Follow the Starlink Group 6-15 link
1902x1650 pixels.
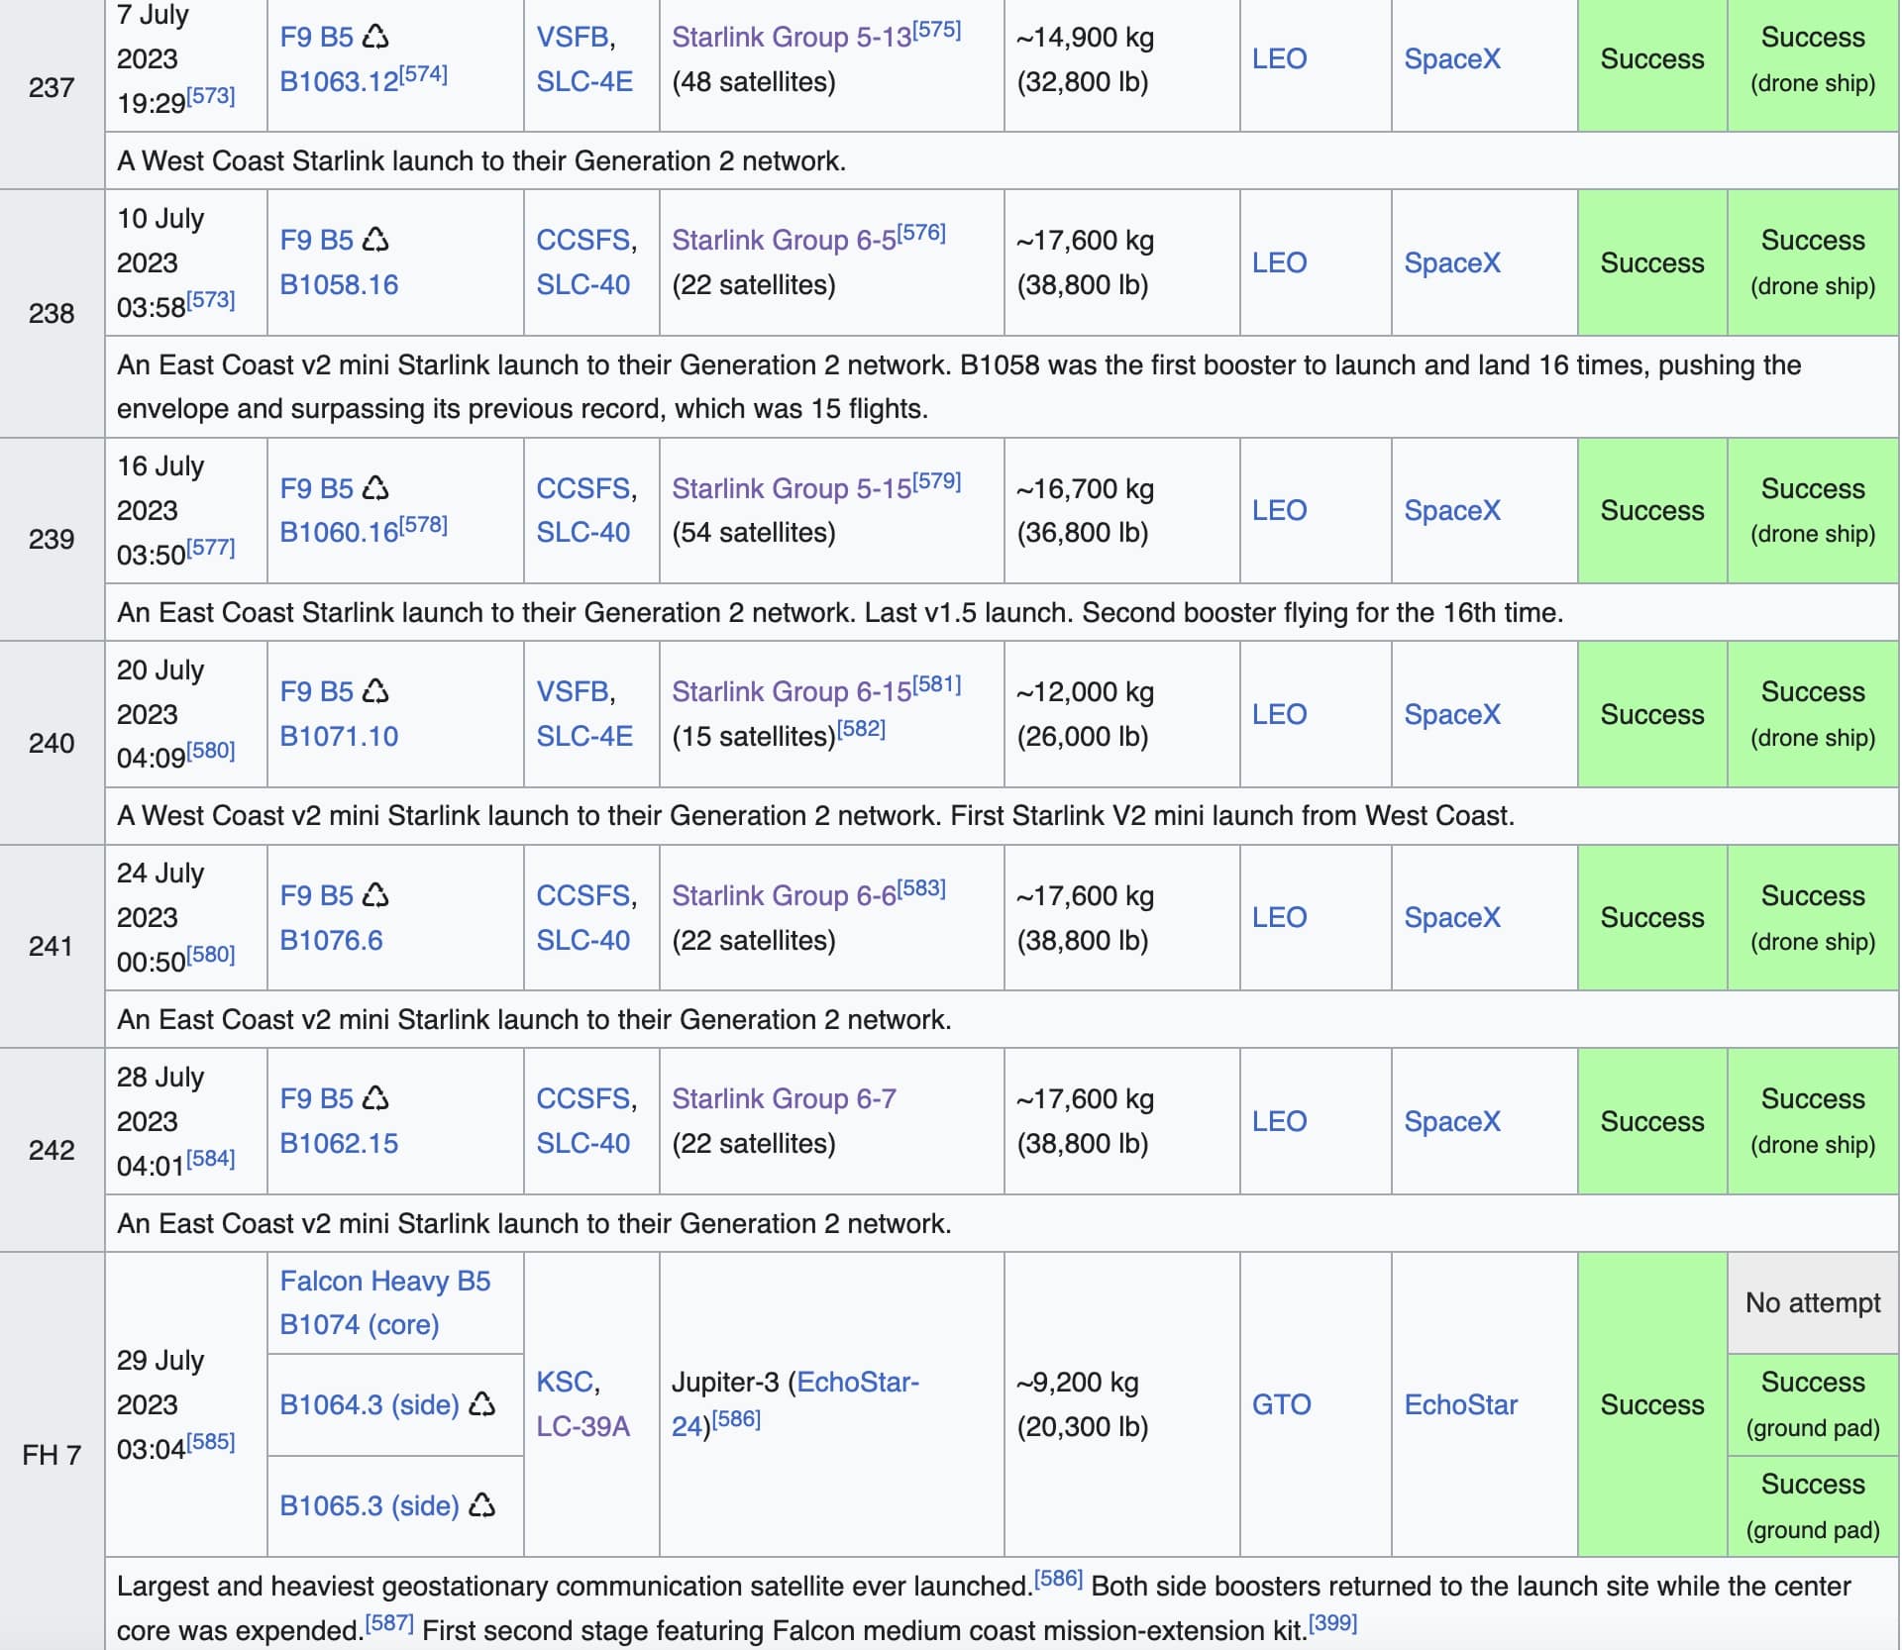click(791, 692)
